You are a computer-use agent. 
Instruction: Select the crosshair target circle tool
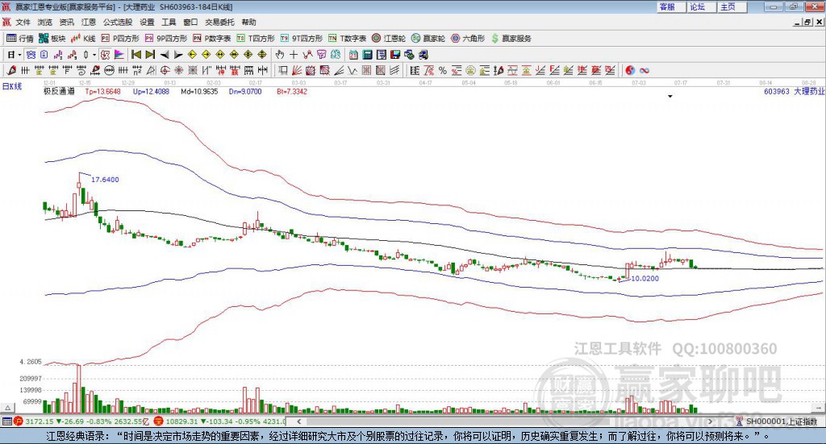(165, 70)
